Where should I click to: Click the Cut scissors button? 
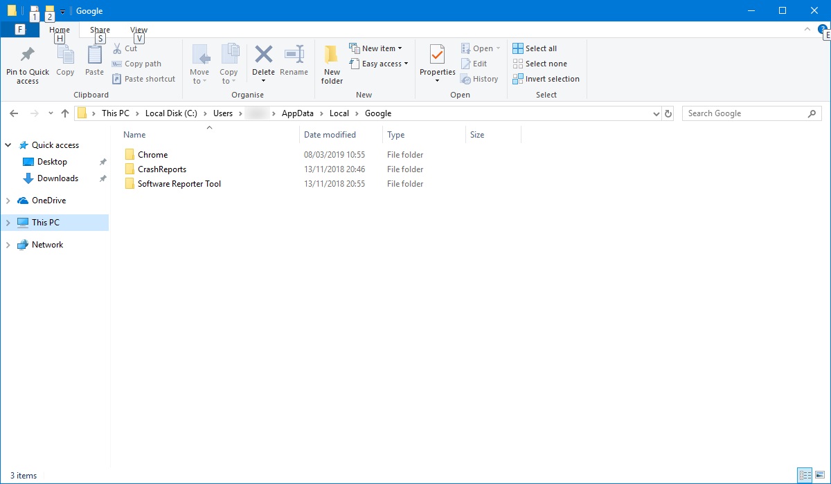[x=125, y=48]
